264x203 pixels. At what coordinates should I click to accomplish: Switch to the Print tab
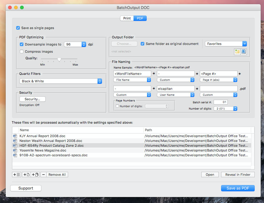click(127, 18)
